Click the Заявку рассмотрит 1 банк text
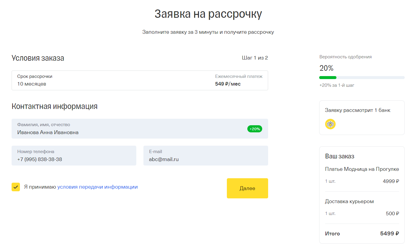 [358, 110]
